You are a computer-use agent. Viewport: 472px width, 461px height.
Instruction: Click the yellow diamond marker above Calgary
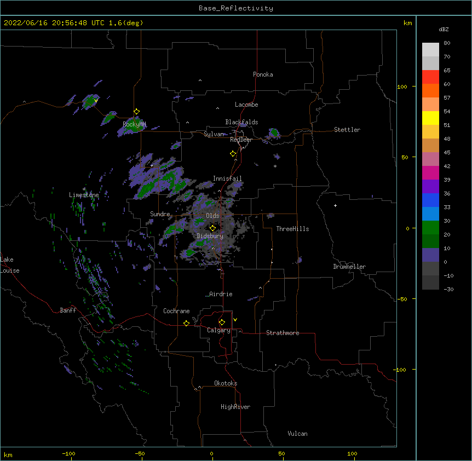(222, 322)
